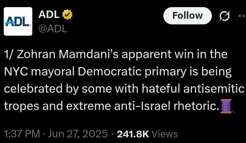View the 241.8K views count
Screen dimensions: 246x143
click(x=133, y=134)
